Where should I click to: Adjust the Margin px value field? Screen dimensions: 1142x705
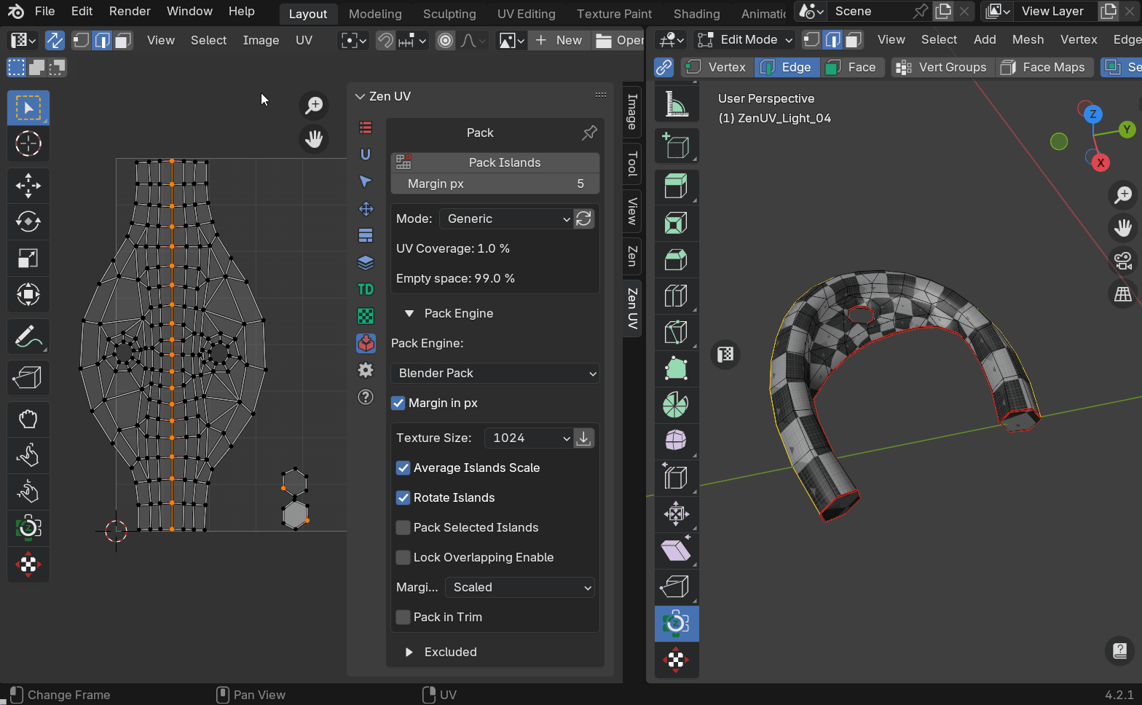pyautogui.click(x=495, y=184)
